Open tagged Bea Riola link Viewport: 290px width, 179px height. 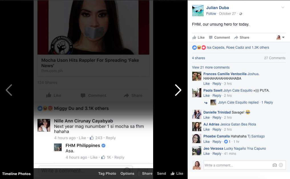(x=248, y=124)
